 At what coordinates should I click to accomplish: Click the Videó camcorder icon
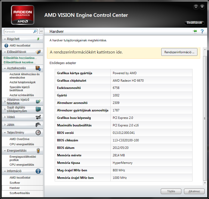[x=38, y=117]
